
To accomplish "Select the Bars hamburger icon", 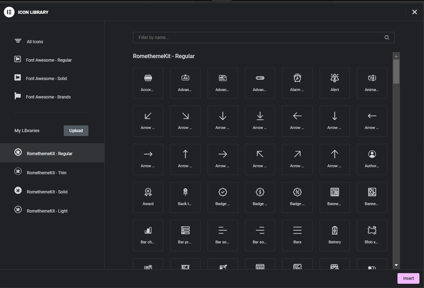I will pos(297,236).
